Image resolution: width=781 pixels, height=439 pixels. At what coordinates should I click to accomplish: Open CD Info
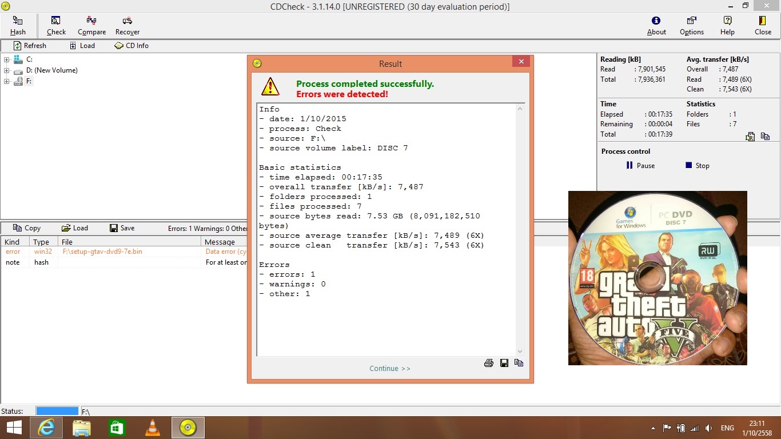[132, 46]
